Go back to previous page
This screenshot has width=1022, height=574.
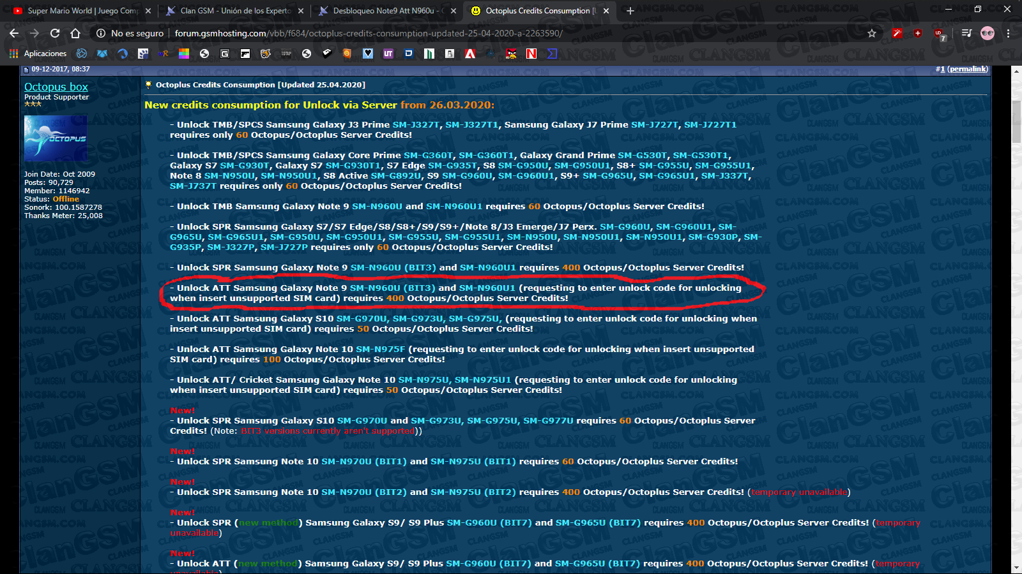point(14,33)
